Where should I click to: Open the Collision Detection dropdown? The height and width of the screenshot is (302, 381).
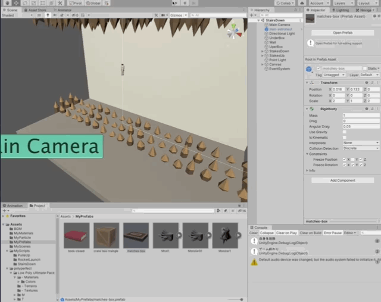click(361, 148)
